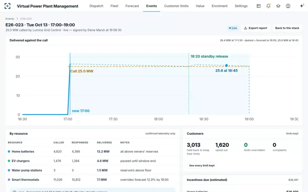Screen dimensions: 308x192
Task: Click the Incentives due (estimated) heading
Action: pos(207,180)
